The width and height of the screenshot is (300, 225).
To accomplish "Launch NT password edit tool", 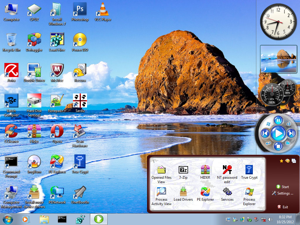I will [x=227, y=174].
